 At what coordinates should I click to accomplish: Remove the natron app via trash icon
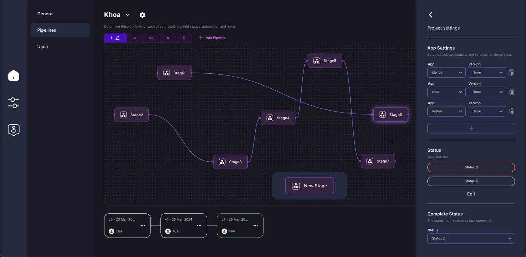(x=511, y=112)
